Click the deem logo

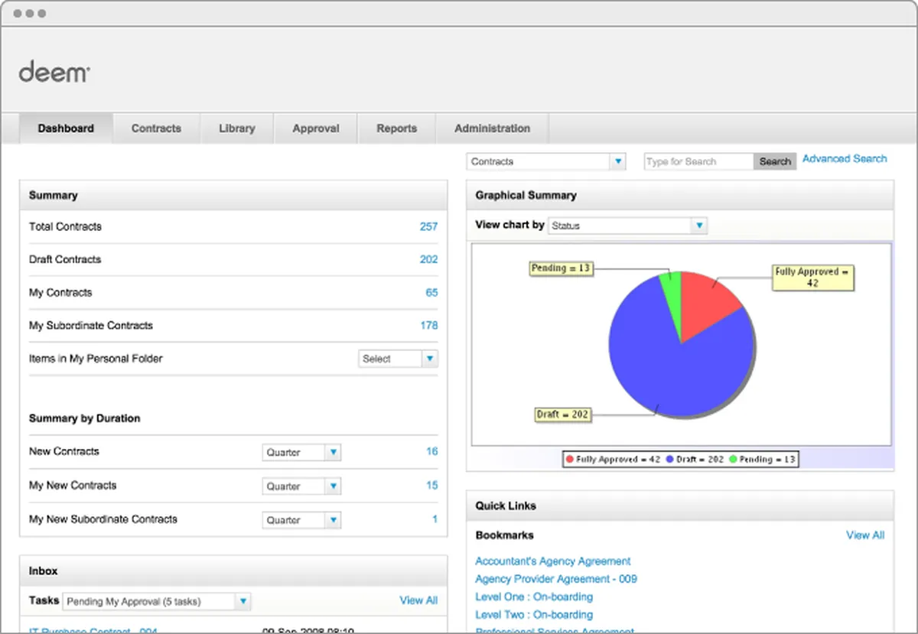tap(54, 73)
